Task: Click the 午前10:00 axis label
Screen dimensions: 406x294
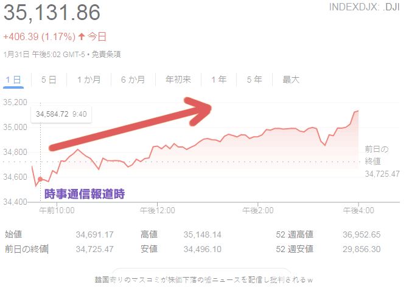Action: click(x=57, y=211)
